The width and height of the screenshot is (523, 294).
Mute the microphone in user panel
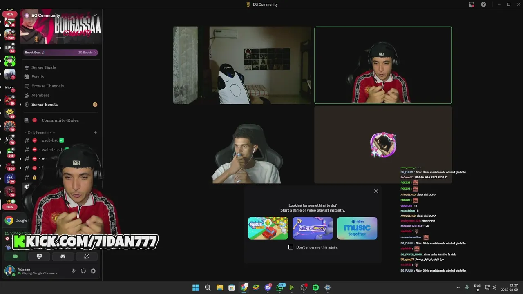(x=74, y=271)
